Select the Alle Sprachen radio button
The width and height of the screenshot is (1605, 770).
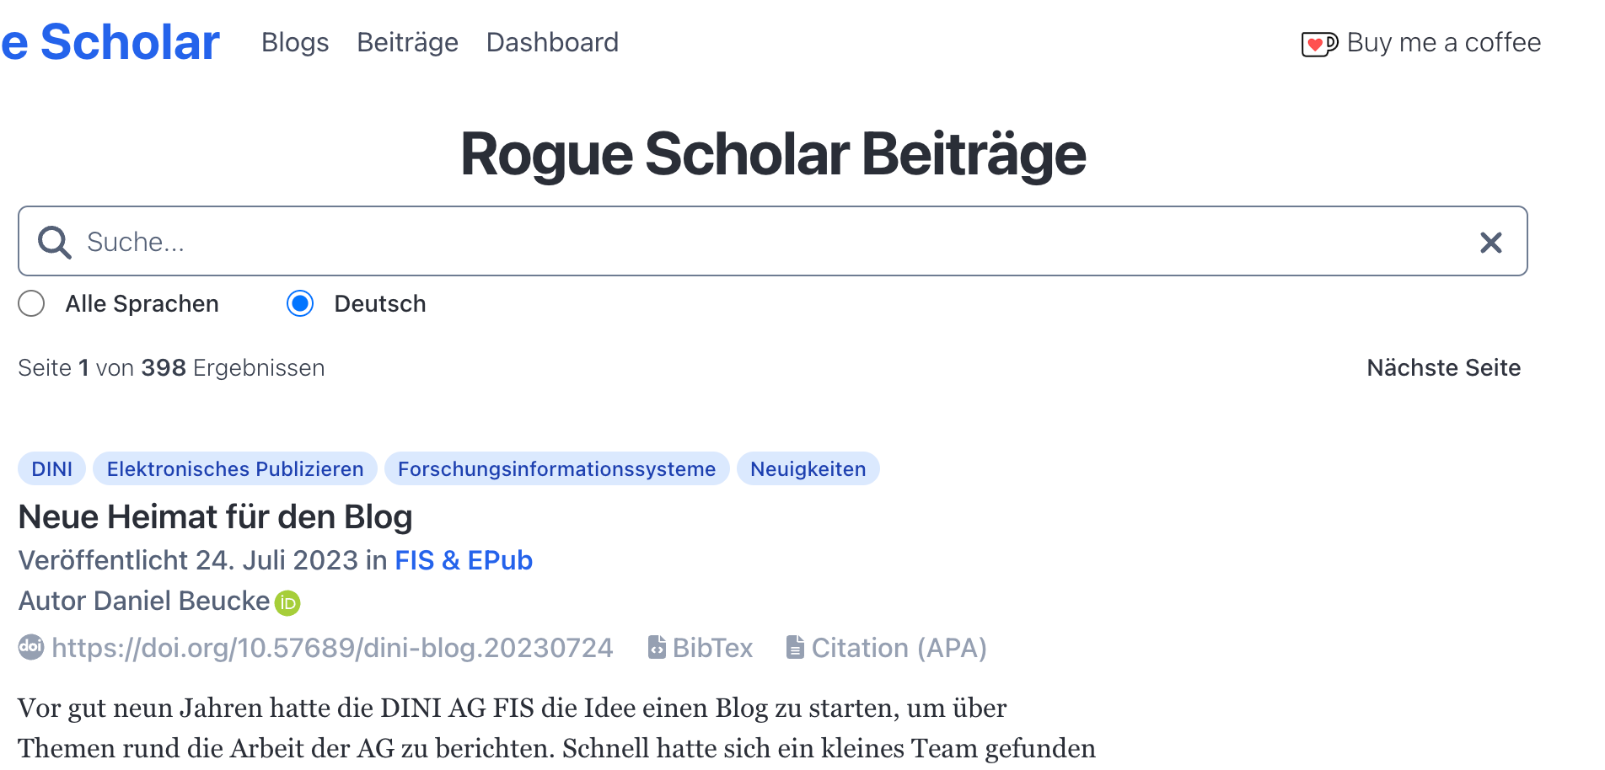pos(31,303)
